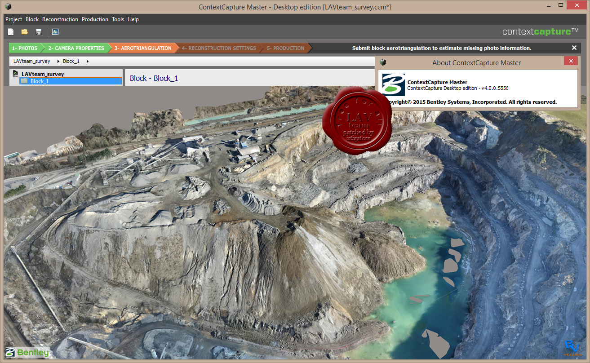This screenshot has height=363, width=590.
Task: Click Block_1 in the breadcrumb bar
Action: coord(71,61)
